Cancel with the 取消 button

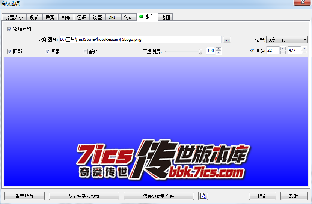coord(294,196)
